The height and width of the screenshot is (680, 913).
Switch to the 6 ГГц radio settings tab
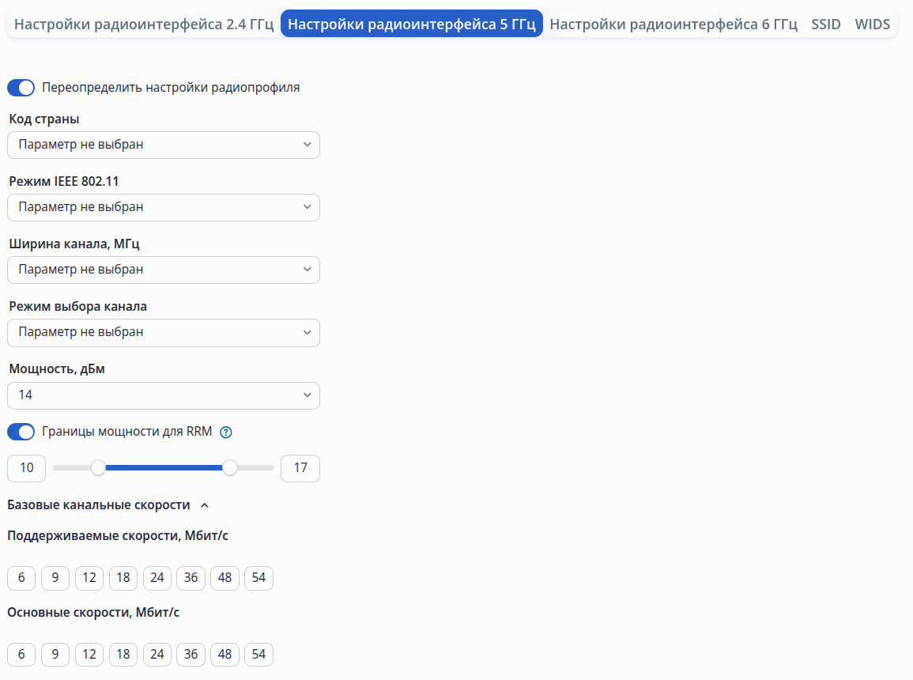pos(673,24)
